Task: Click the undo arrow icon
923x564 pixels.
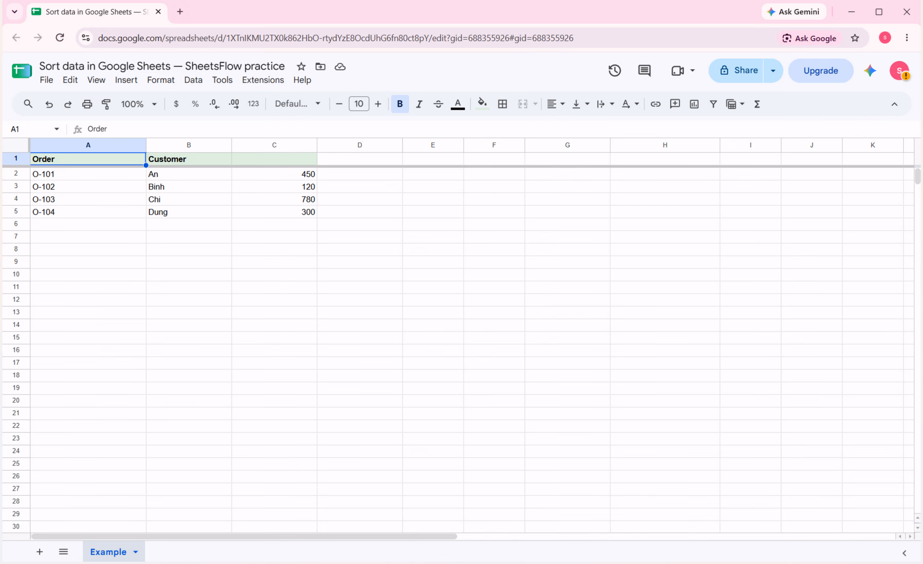Action: [49, 104]
